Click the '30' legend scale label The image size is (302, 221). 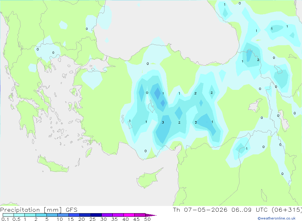(104, 219)
